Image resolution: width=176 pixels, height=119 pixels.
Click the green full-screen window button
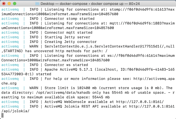tap(15, 4)
